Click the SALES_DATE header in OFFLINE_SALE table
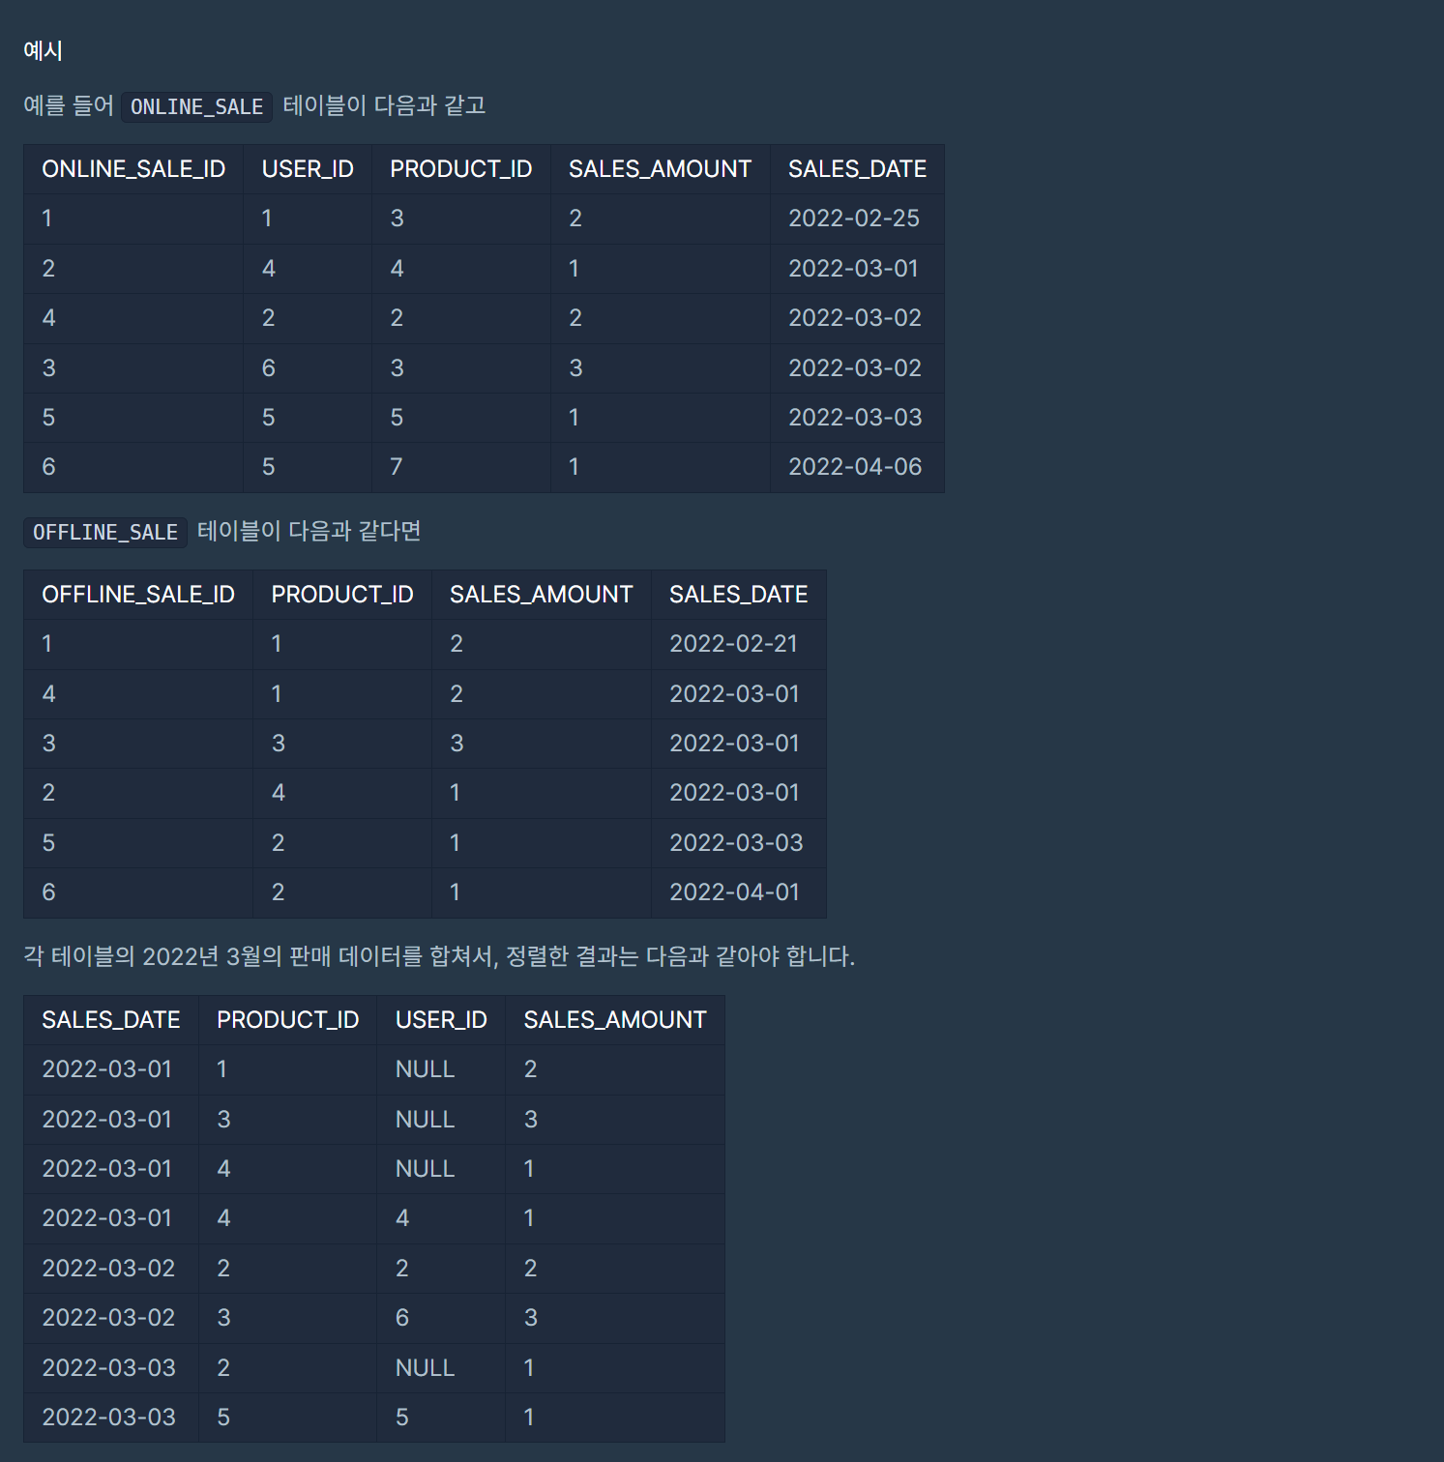Image resolution: width=1444 pixels, height=1462 pixels. point(739,594)
